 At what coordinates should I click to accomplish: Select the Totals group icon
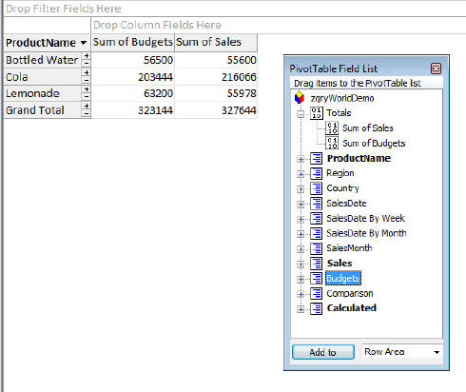click(316, 113)
